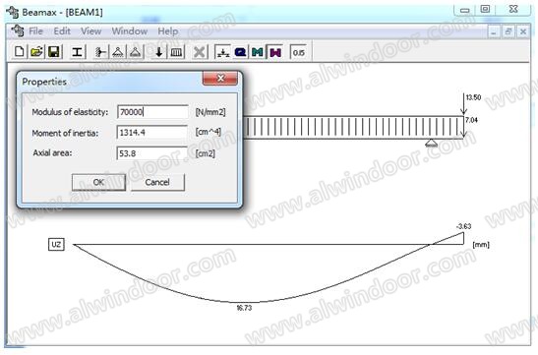
Task: Open the View menu
Action: (90, 31)
